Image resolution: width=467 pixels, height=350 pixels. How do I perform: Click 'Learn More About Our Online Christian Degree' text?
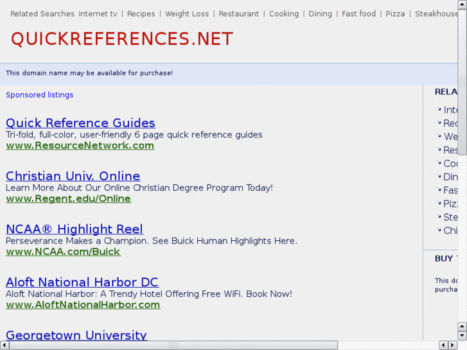pos(139,188)
